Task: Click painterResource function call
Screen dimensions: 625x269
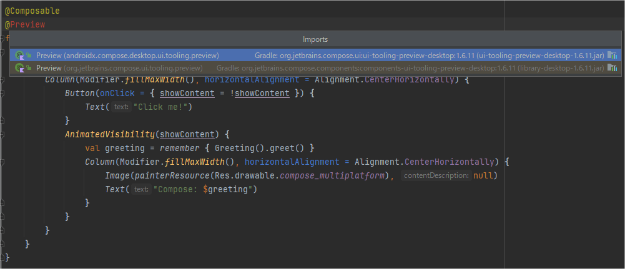Action: click(172, 175)
